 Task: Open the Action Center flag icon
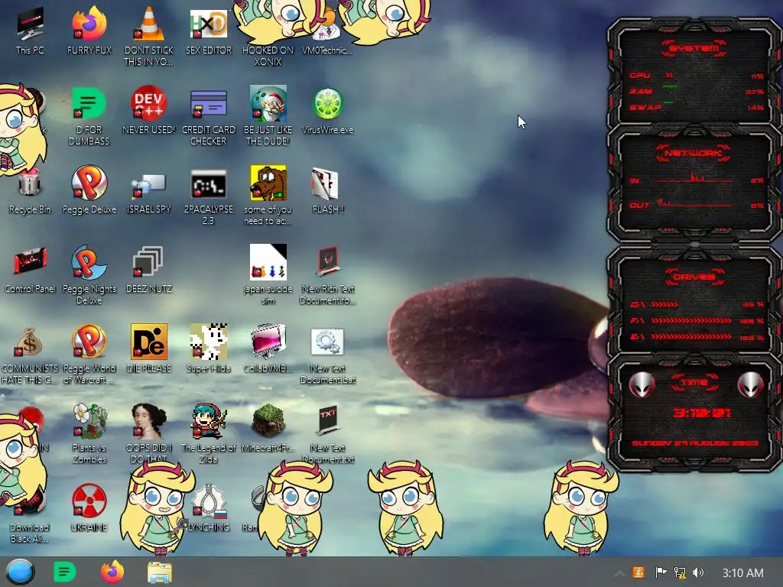(661, 572)
